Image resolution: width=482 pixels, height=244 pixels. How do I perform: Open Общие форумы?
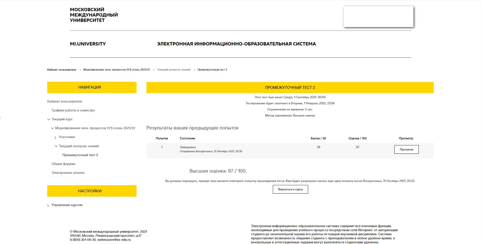click(63, 164)
